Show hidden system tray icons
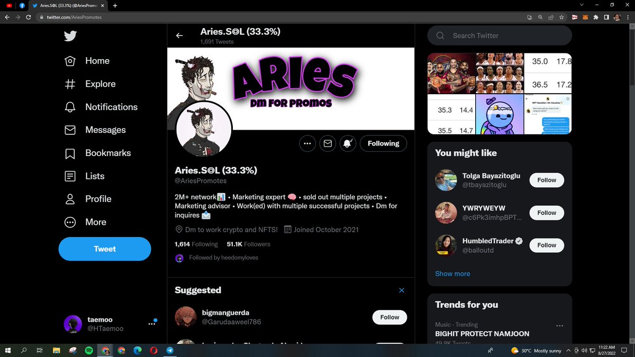Image resolution: width=635 pixels, height=357 pixels. click(568, 350)
